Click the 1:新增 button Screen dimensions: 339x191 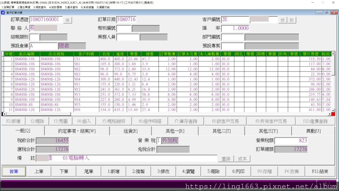point(113,171)
